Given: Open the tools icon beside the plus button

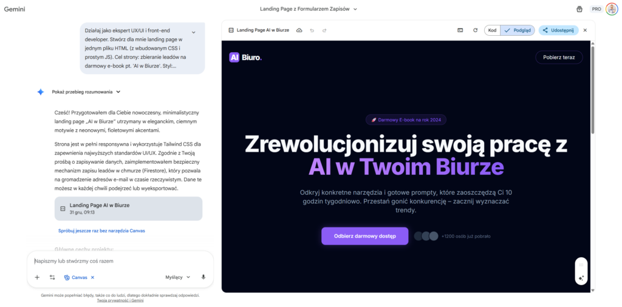Looking at the screenshot, I should tap(52, 277).
